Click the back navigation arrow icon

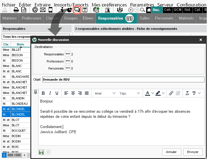point(131,10)
